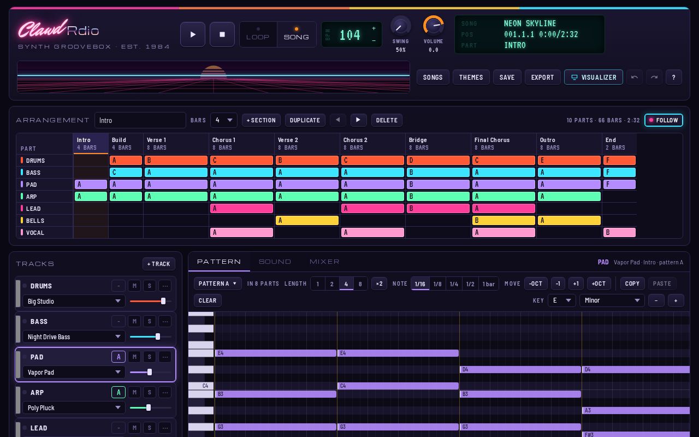Start playback with the main play button
699x437 pixels.
193,34
